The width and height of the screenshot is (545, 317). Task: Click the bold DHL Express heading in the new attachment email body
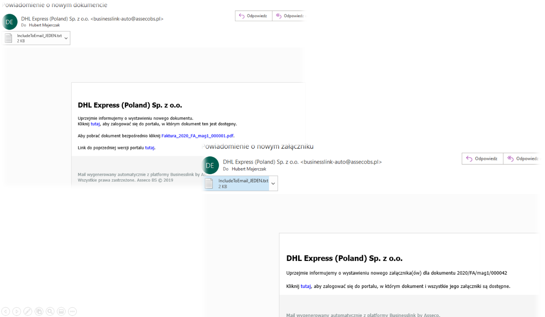pyautogui.click(x=344, y=258)
